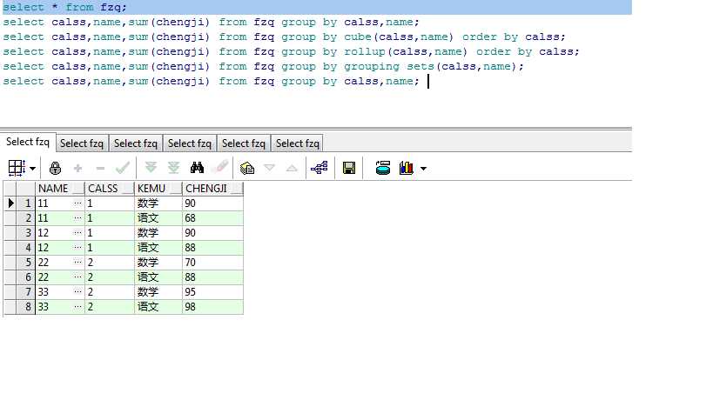Click the CHENGJI cell showing 98
713x400 pixels.
point(212,306)
